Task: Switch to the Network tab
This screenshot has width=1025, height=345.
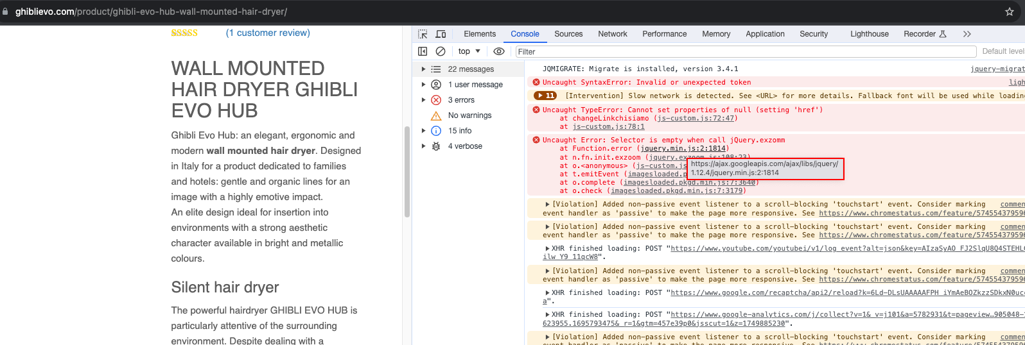Action: tap(613, 34)
